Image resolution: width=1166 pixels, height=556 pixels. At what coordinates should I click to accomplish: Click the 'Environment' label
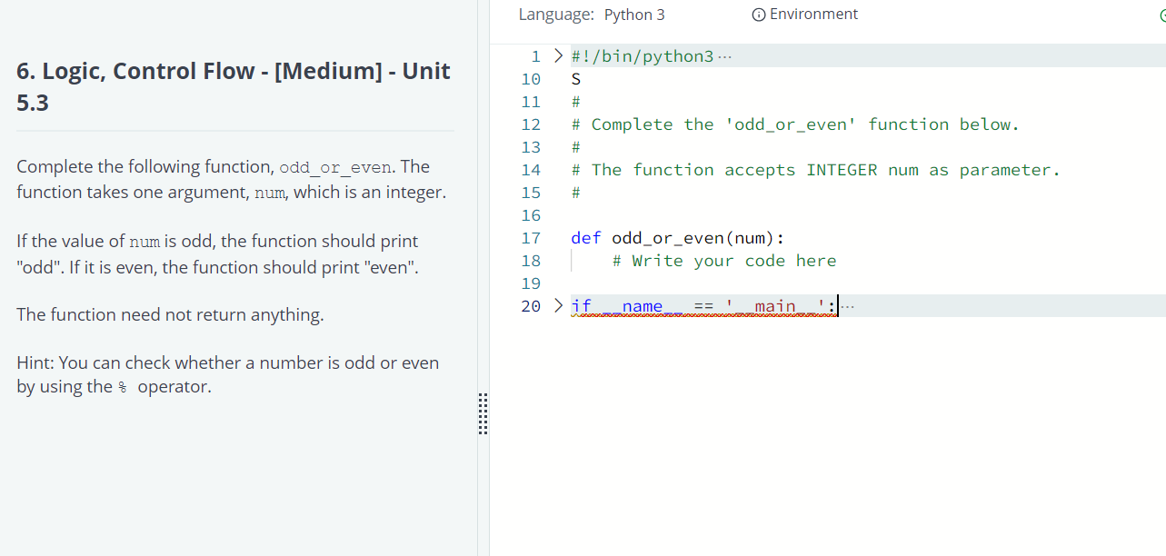[x=813, y=15]
